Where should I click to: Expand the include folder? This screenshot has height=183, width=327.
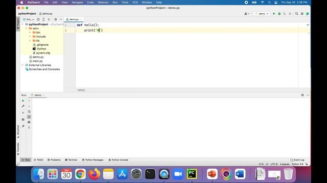tap(30, 37)
